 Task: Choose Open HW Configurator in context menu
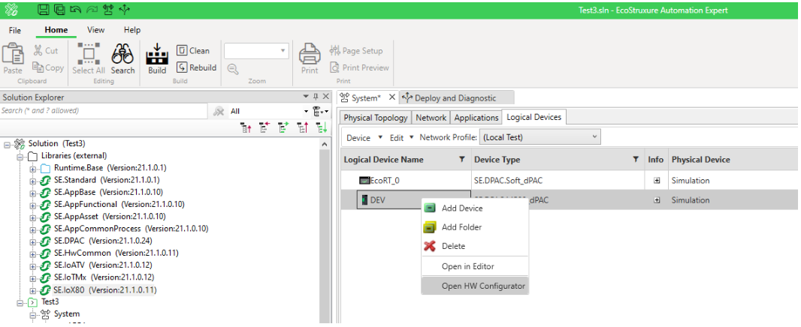point(475,286)
